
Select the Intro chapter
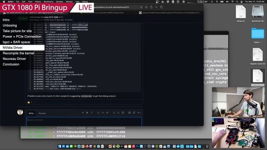point(6,20)
